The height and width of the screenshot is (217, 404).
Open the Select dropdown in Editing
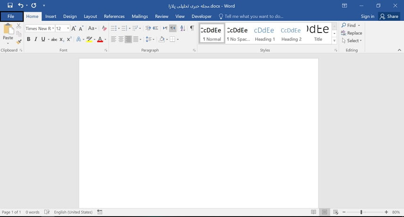[x=352, y=41]
